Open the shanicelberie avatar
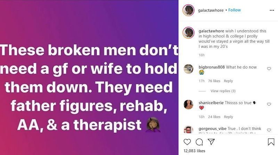Viewport: 278px width, 155px height. [x=188, y=105]
